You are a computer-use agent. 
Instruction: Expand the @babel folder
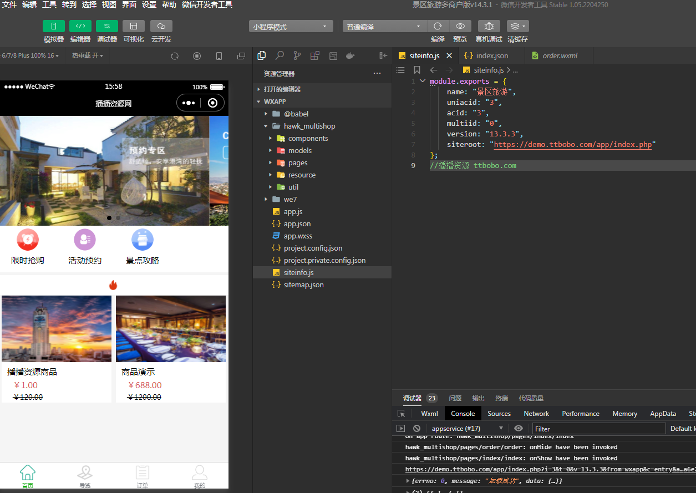(x=322, y=114)
